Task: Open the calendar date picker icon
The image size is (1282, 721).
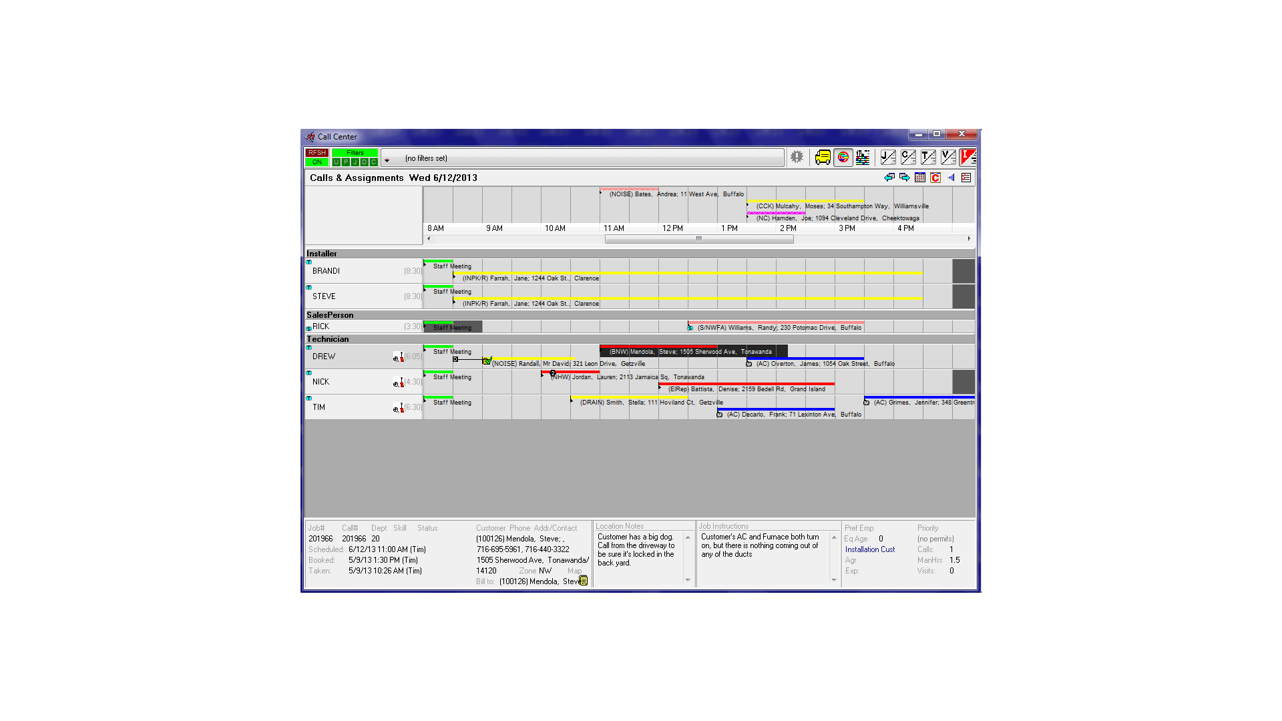Action: coord(920,178)
